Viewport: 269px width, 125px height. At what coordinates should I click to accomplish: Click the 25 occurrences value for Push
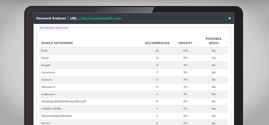pos(157,50)
